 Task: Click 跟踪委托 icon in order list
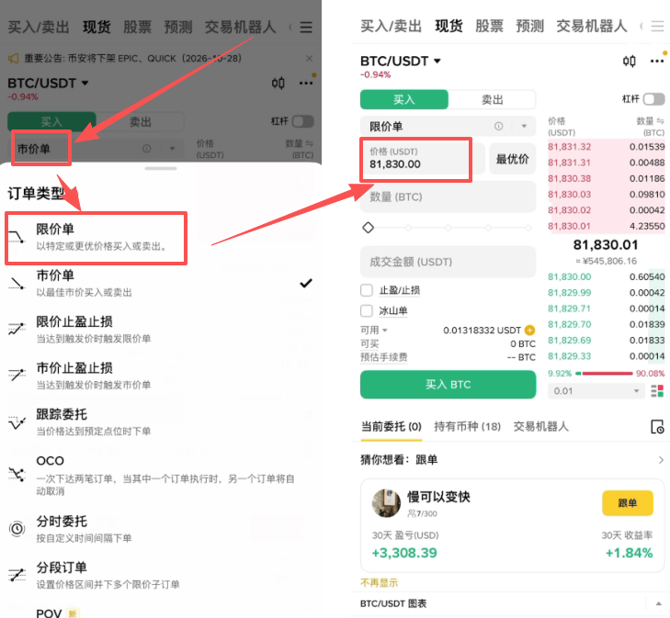(17, 422)
